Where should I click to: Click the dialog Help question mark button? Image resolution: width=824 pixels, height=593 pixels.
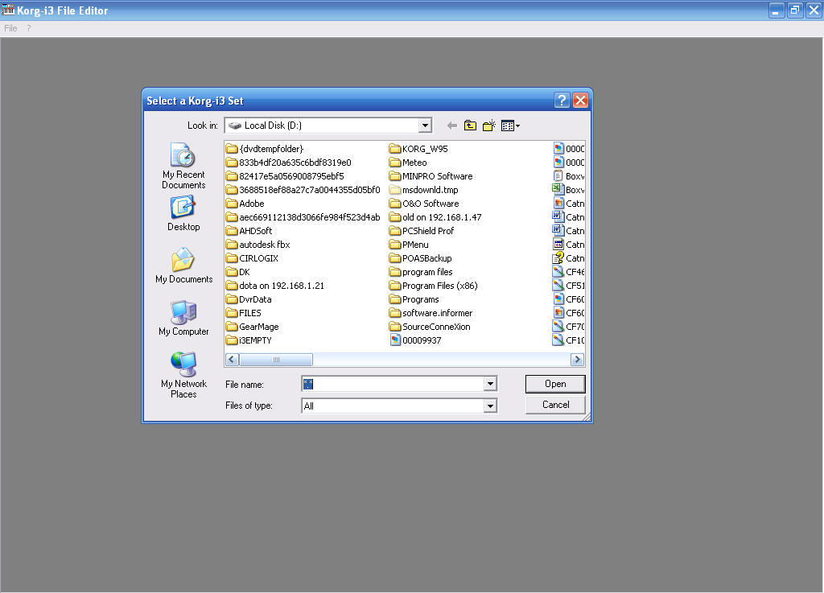click(561, 100)
